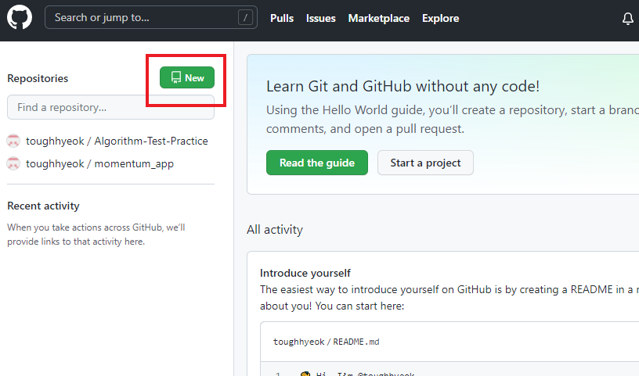Open the Explore page
This screenshot has width=639, height=376.
[441, 18]
